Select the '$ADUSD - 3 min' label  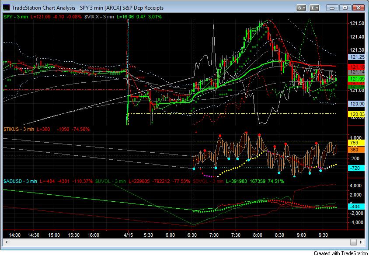click(x=20, y=181)
